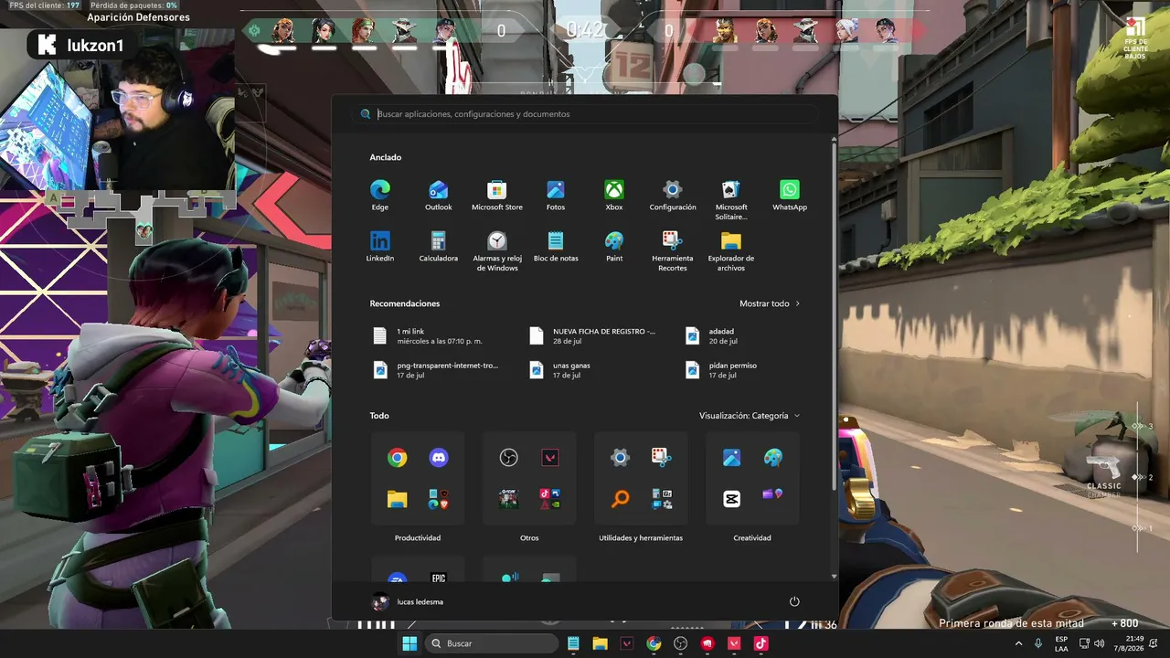Open recommended file "1 mi link"
Screen dimensions: 1170x658
click(x=430, y=335)
